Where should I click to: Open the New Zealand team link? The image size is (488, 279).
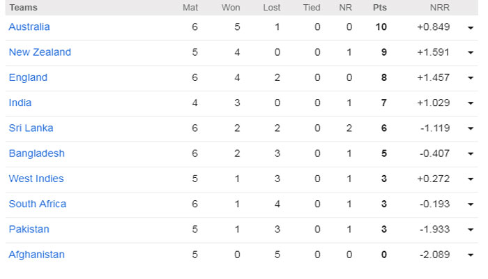tap(40, 52)
